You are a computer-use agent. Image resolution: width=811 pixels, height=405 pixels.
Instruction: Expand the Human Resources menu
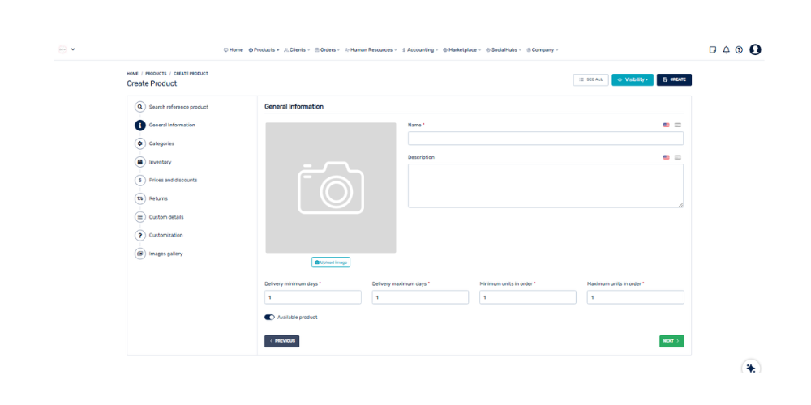coord(371,49)
